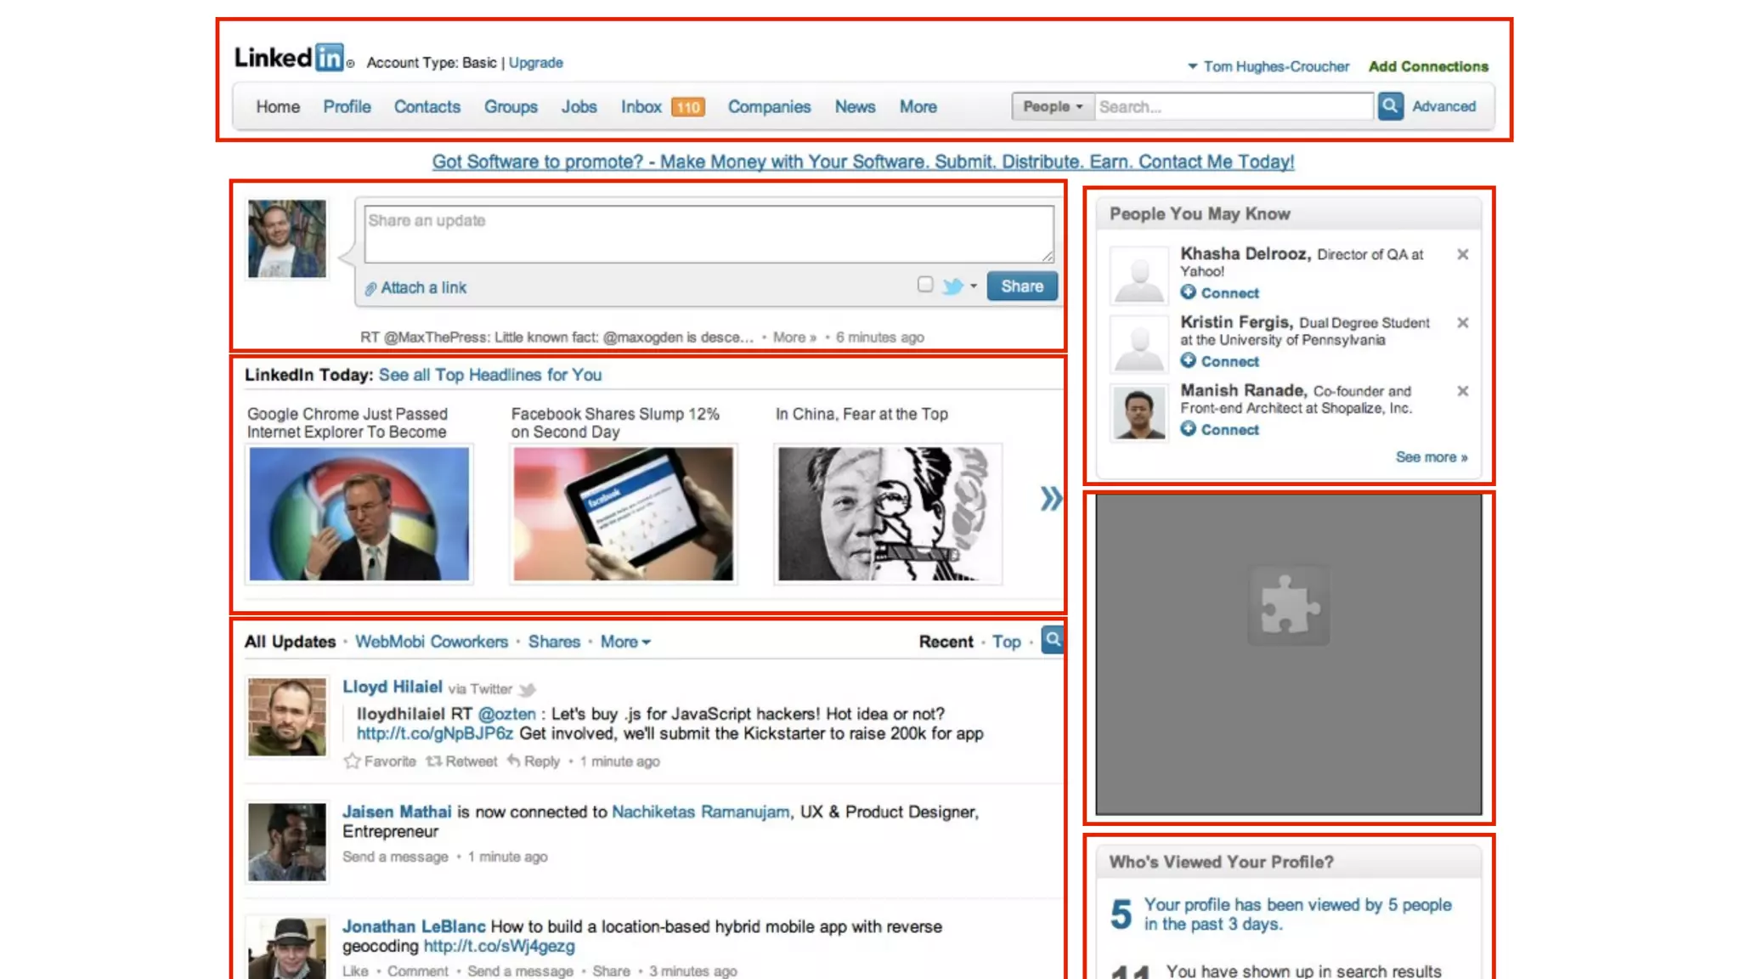Dismiss Kristin Fergis suggestion with X
The image size is (1740, 979).
pos(1462,323)
